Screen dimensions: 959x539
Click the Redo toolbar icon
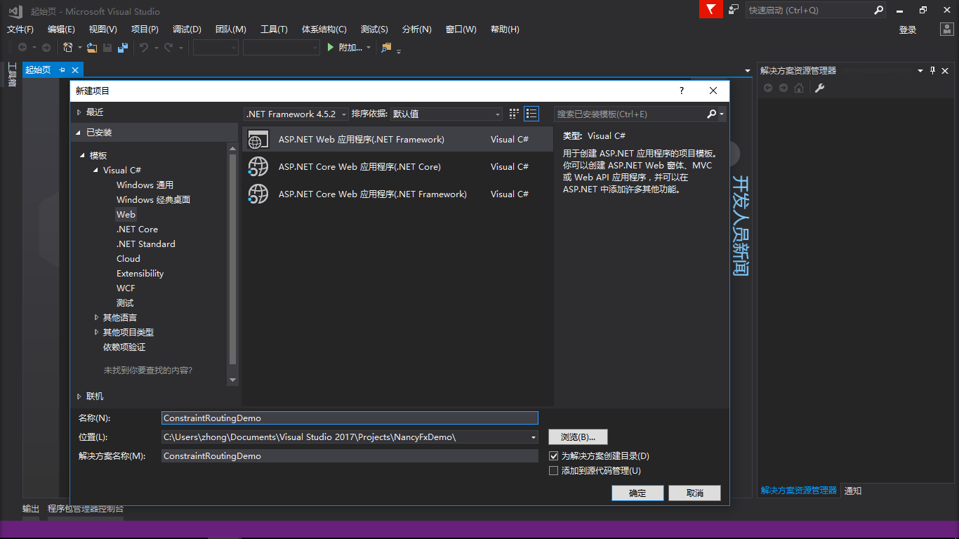(168, 47)
